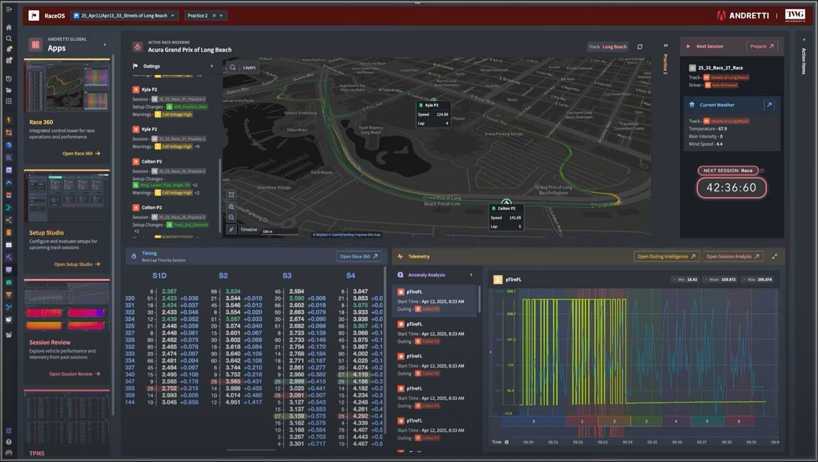Select the Track Long Beach chip
Viewport: 818px width, 462px height.
[608, 47]
